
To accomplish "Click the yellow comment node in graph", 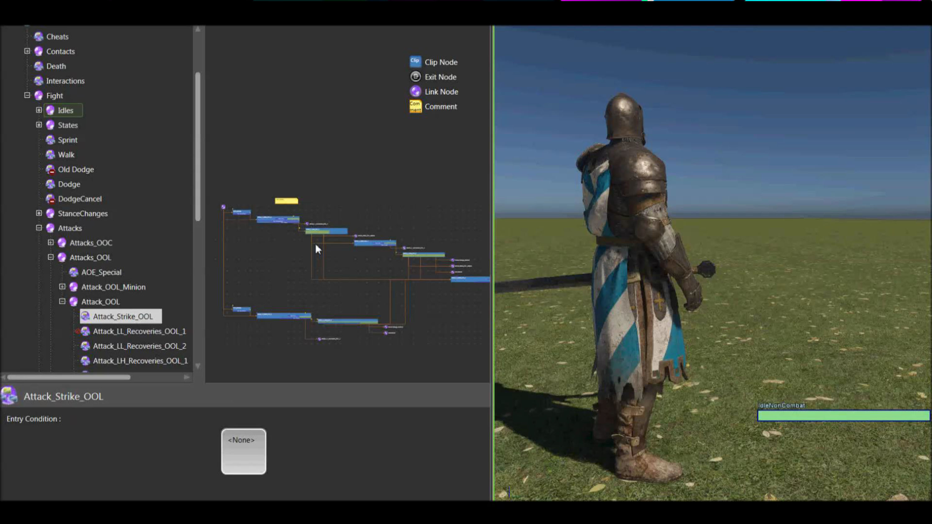I will click(x=286, y=201).
